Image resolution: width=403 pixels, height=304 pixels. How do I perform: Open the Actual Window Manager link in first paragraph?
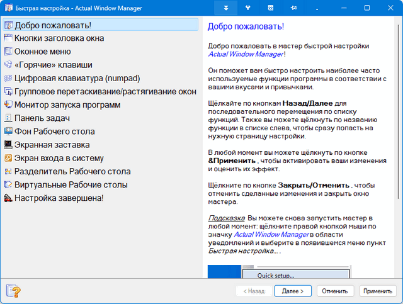pos(245,54)
